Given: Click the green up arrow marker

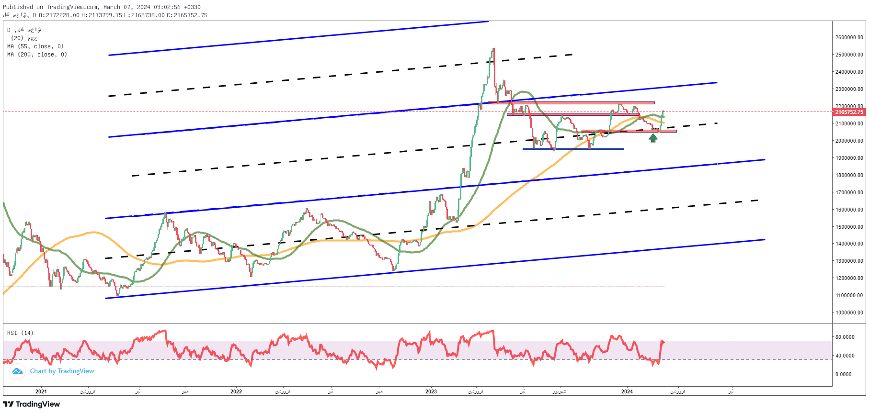Looking at the screenshot, I should tap(653, 138).
